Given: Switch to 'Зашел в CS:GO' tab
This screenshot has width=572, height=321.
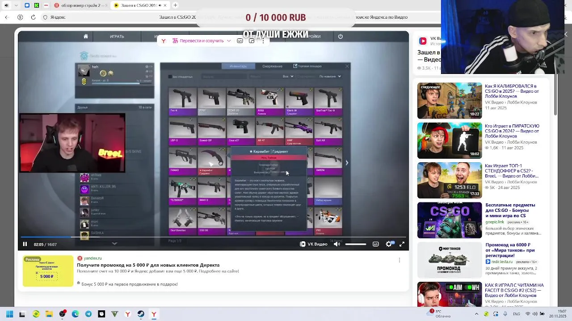Looking at the screenshot, I should pyautogui.click(x=139, y=5).
